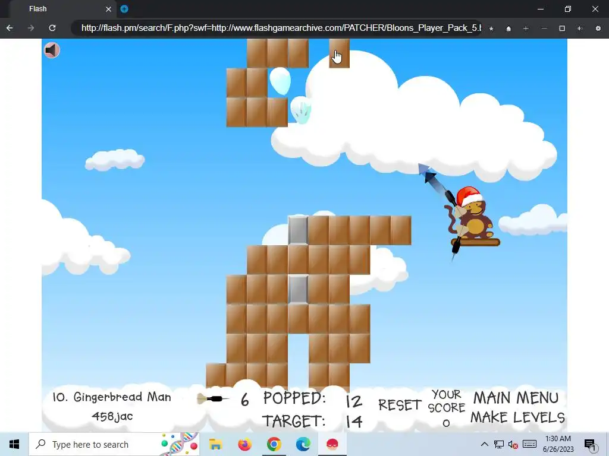Launch Chrome from taskbar
The height and width of the screenshot is (456, 609).
coord(274,444)
